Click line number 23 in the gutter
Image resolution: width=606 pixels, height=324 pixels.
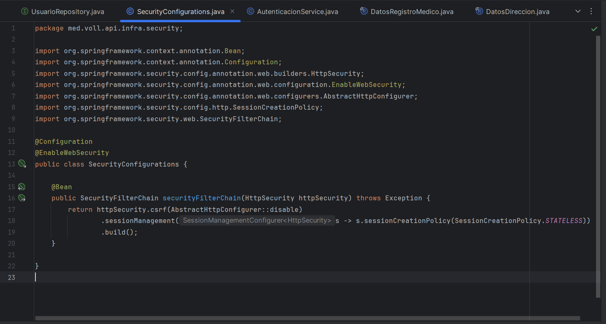coord(12,277)
